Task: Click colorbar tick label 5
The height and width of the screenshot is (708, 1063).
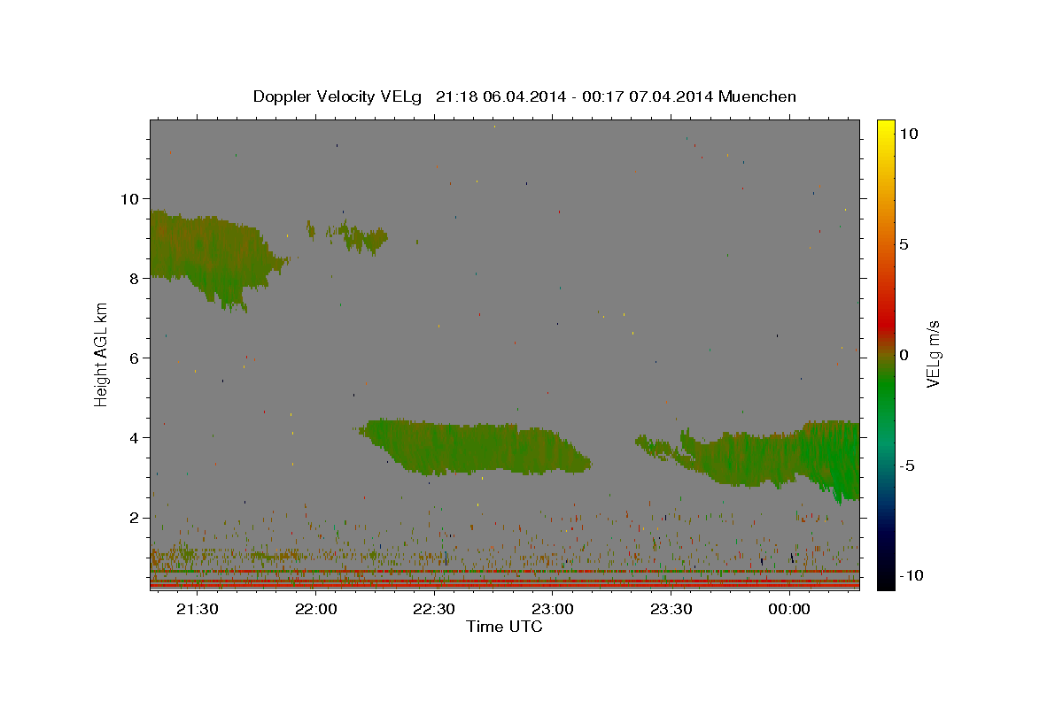Action: pos(904,244)
